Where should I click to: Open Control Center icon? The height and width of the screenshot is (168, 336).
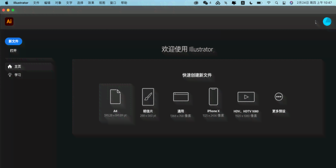(284, 3)
